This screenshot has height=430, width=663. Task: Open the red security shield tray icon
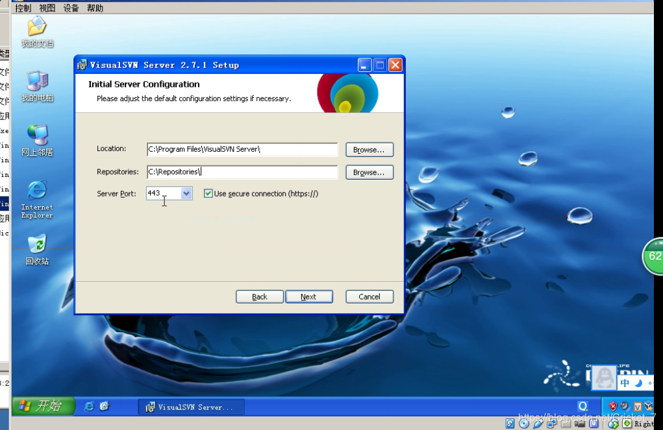[x=613, y=407]
